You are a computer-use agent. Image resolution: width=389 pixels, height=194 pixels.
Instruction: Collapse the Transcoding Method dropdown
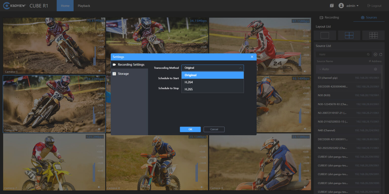tap(240, 68)
